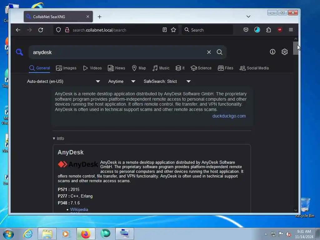Image resolution: width=320 pixels, height=240 pixels.
Task: Open File Explorer from the taskbar
Action: [47, 234]
